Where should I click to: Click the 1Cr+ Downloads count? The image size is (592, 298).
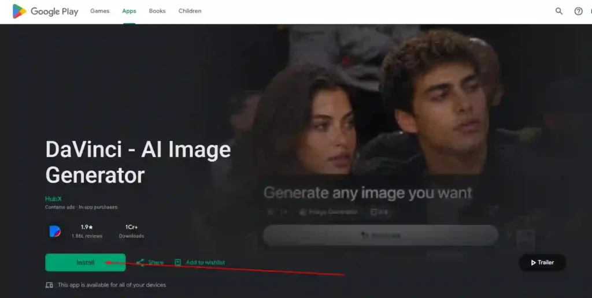coord(131,227)
